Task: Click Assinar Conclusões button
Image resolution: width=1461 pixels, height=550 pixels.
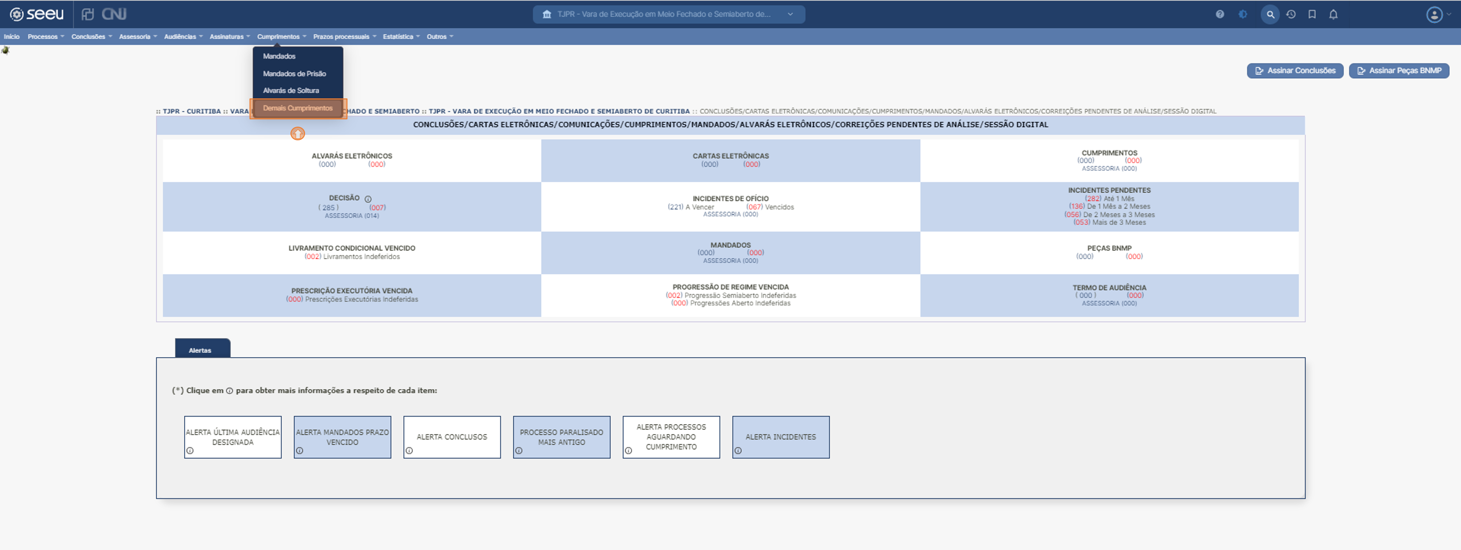Action: click(x=1295, y=71)
